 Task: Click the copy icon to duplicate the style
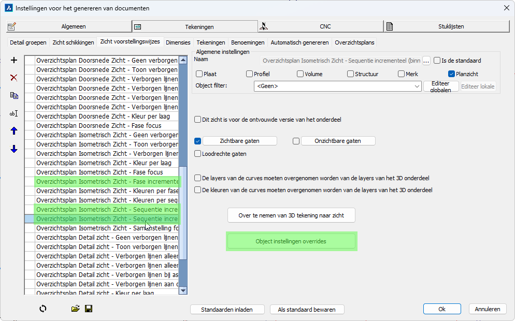pyautogui.click(x=14, y=96)
